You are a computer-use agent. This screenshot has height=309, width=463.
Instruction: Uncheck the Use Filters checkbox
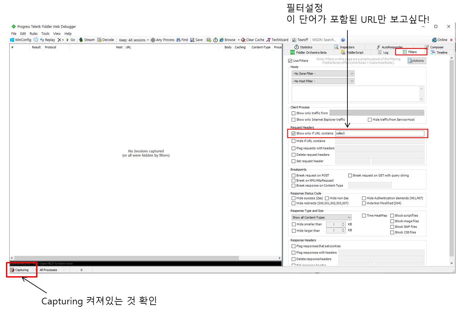(x=290, y=61)
